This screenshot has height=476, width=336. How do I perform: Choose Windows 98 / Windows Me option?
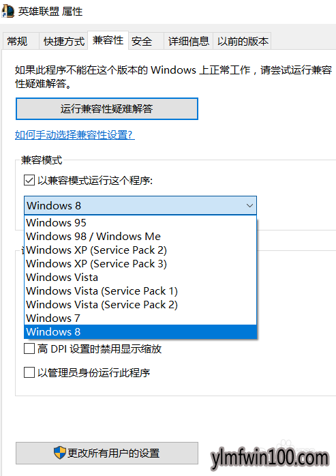click(140, 236)
